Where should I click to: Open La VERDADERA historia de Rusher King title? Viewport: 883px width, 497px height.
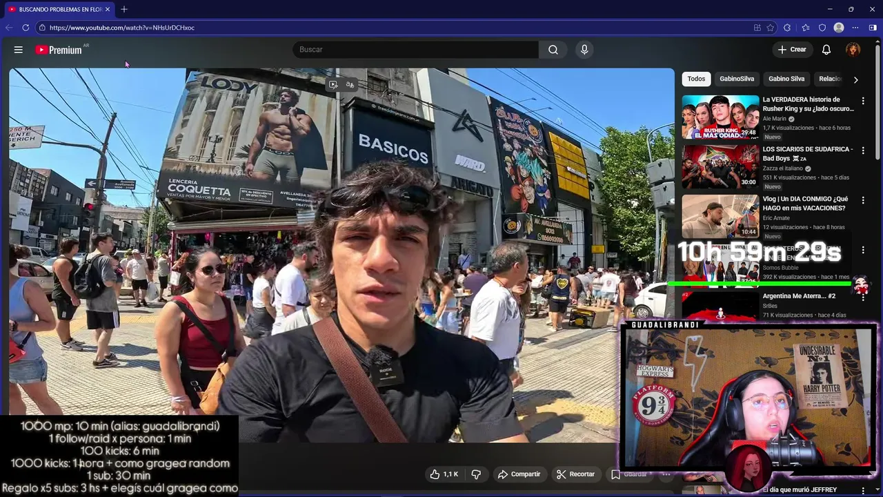coord(808,104)
